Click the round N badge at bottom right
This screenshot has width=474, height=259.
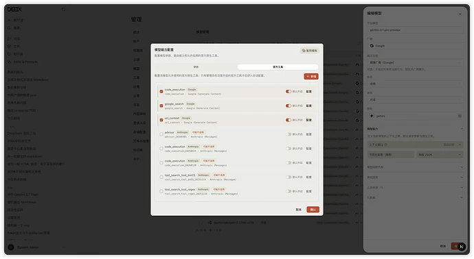462,247
